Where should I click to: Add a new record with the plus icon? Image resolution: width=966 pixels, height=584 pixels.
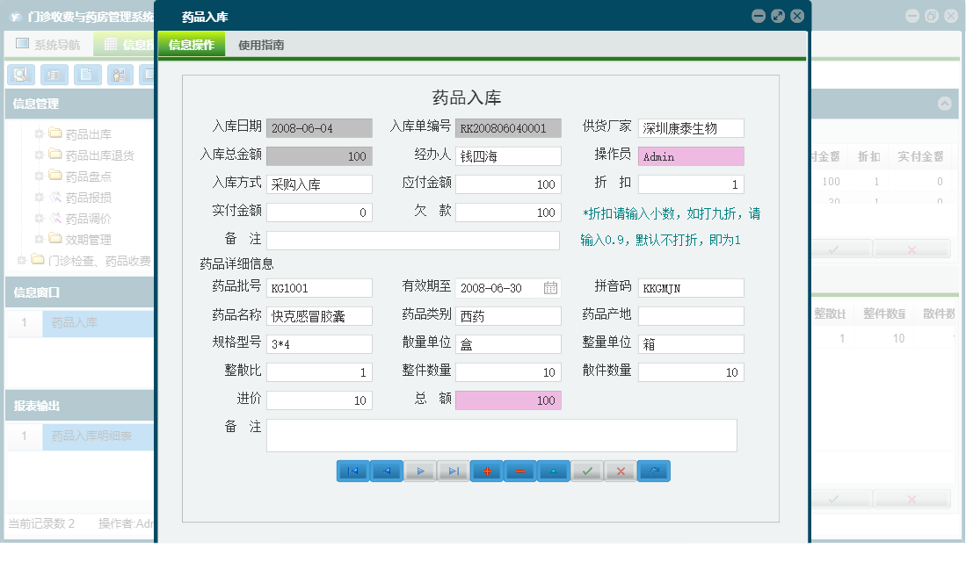486,471
